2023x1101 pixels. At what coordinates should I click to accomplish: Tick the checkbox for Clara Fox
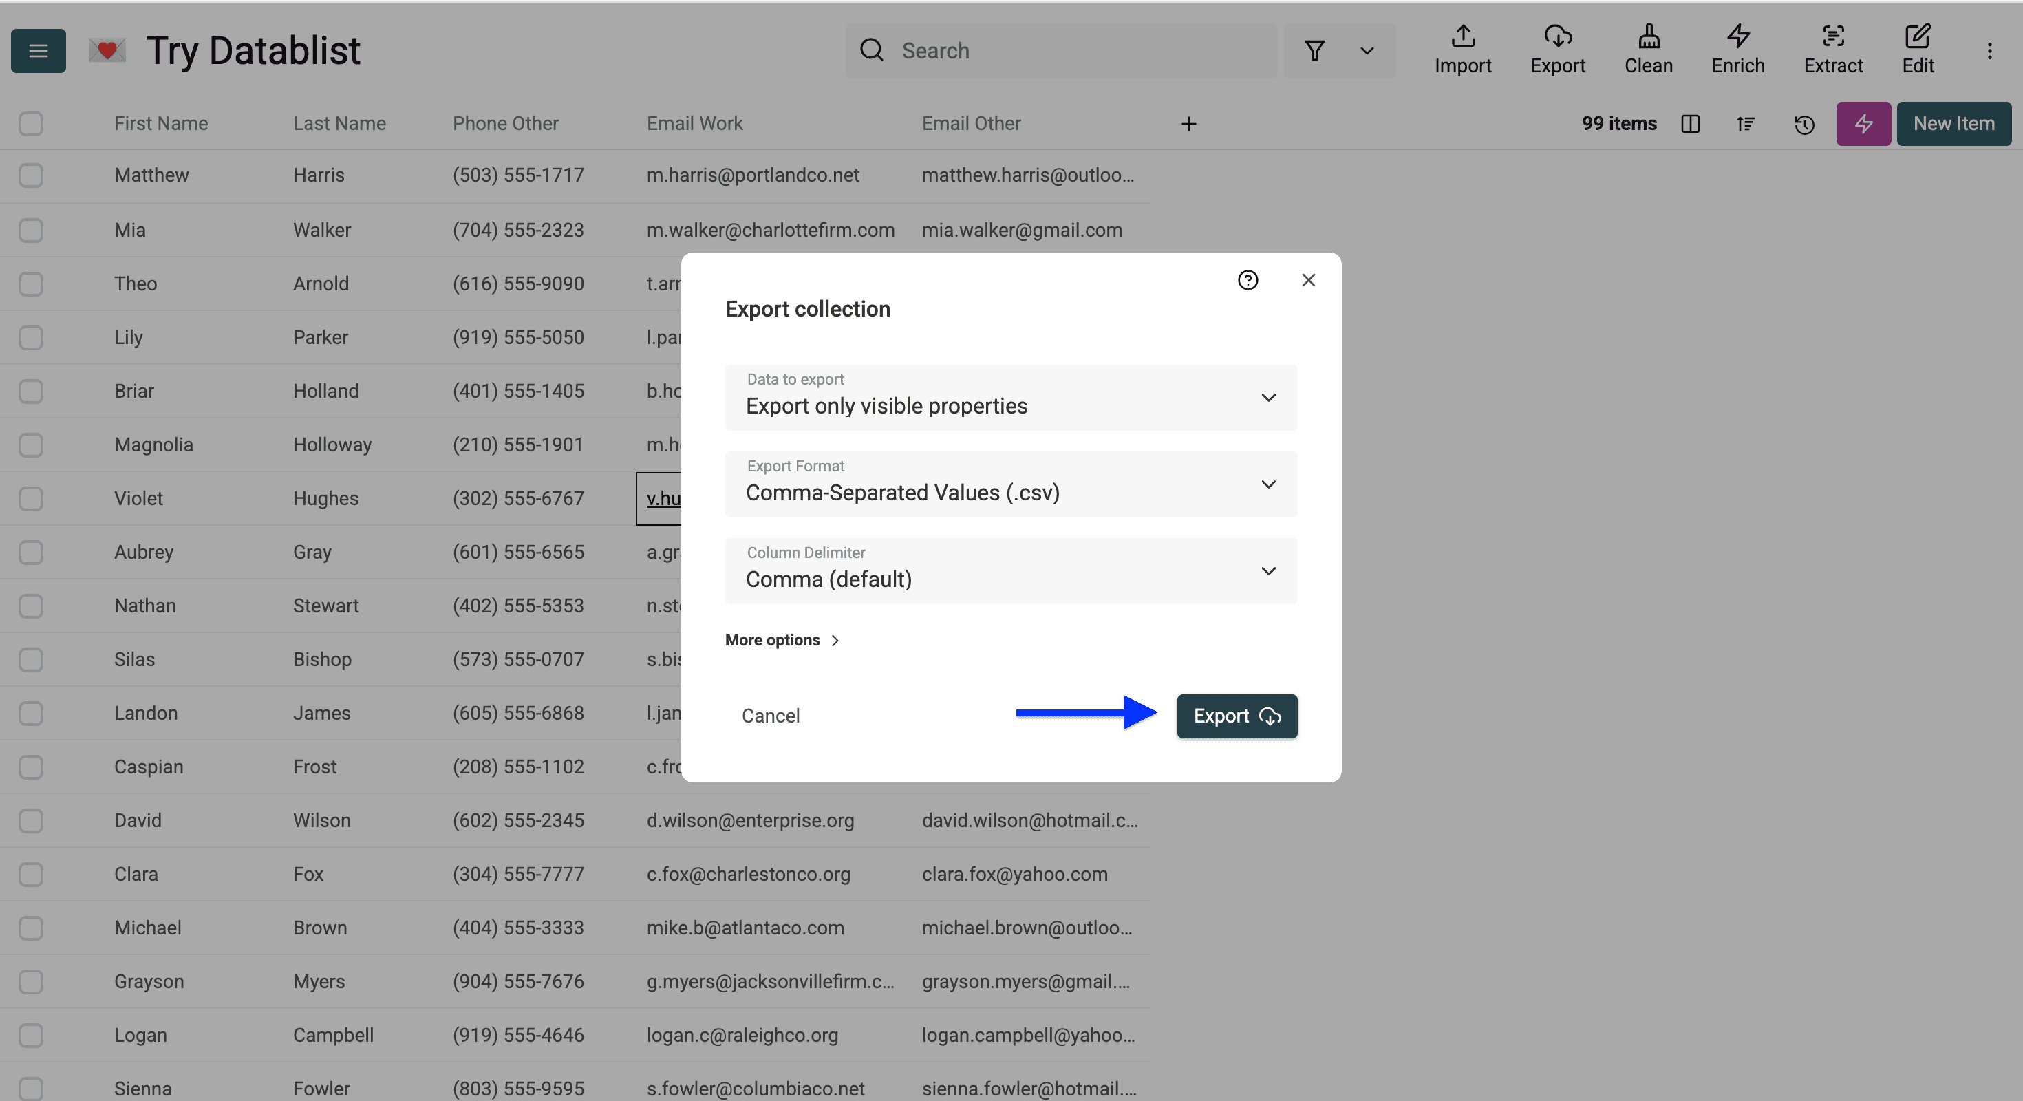31,875
